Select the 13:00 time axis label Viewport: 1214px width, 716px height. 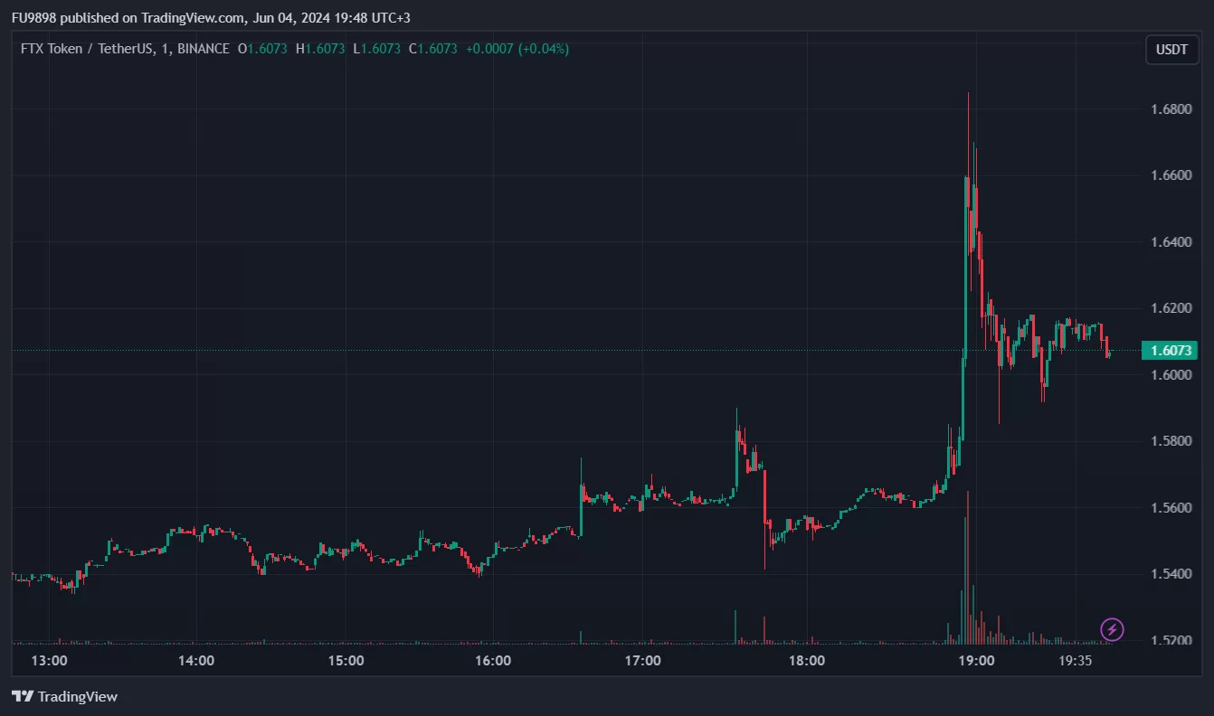[49, 661]
